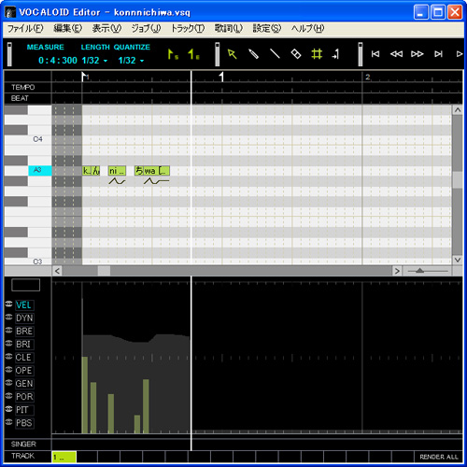Select the POR control parameter
This screenshot has height=467, width=467.
24,397
